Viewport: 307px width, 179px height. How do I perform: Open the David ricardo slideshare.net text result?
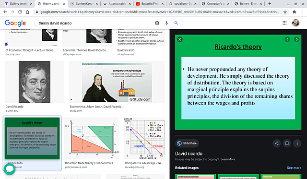pos(126,50)
